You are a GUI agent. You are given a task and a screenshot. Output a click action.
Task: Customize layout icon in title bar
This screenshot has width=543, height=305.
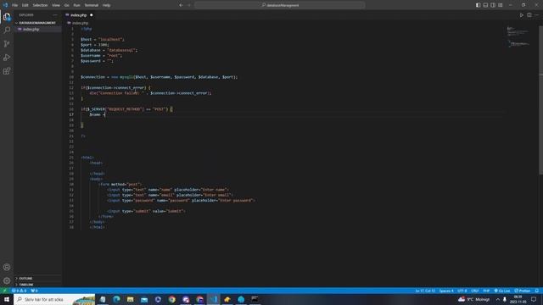[501, 5]
